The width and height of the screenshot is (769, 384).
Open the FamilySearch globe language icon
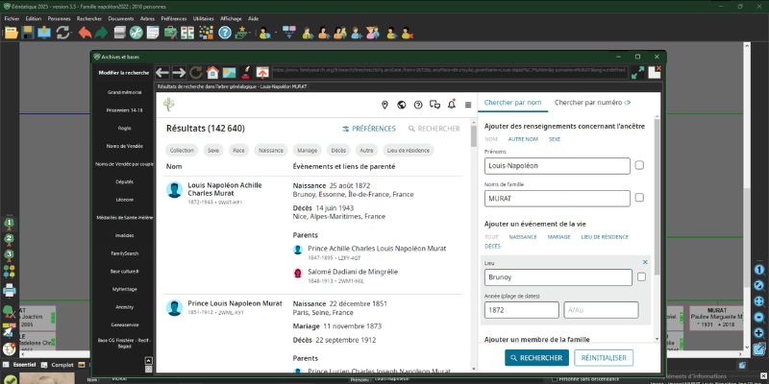click(402, 105)
